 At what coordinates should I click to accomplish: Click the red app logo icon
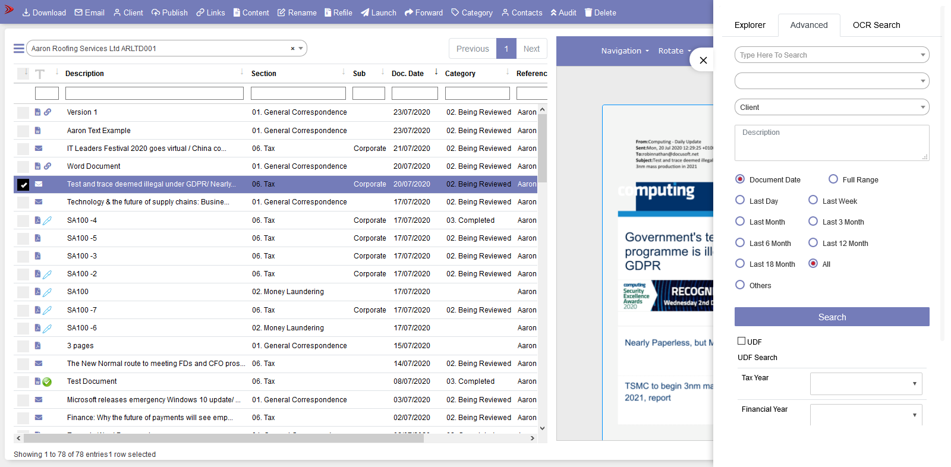click(x=9, y=10)
